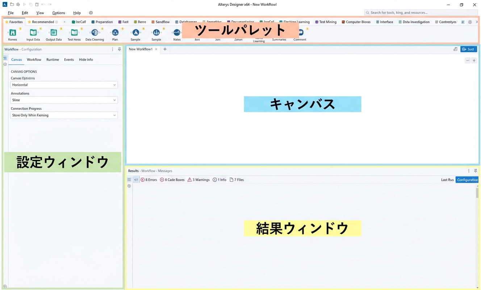Open the Contrestyes palette tab
Image resolution: width=481 pixels, height=290 pixels.
446,22
